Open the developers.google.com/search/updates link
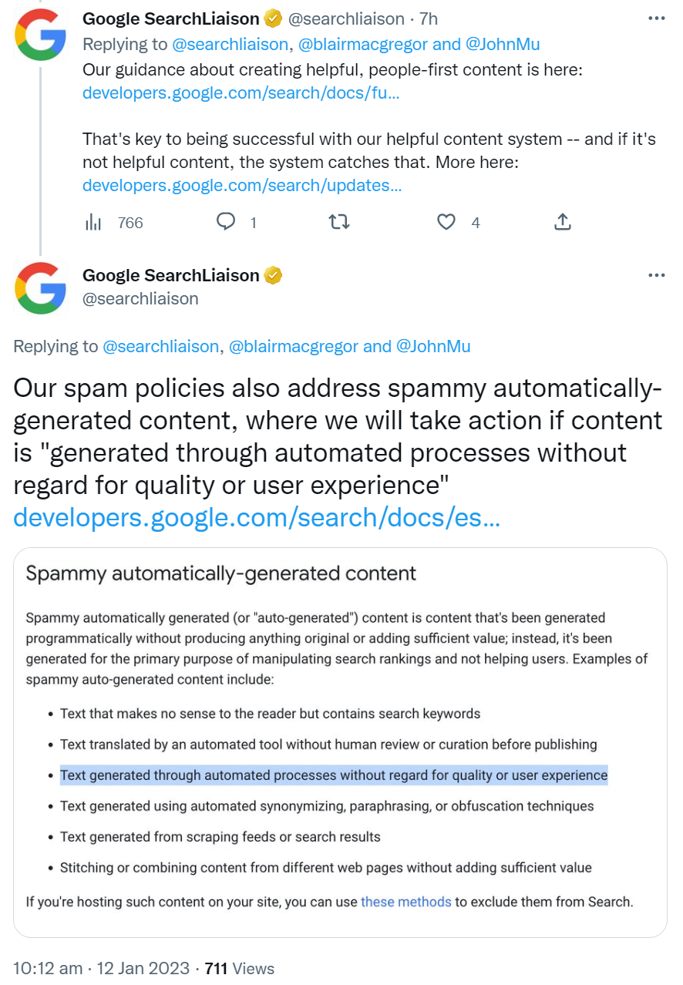This screenshot has height=985, width=683. pyautogui.click(x=241, y=185)
